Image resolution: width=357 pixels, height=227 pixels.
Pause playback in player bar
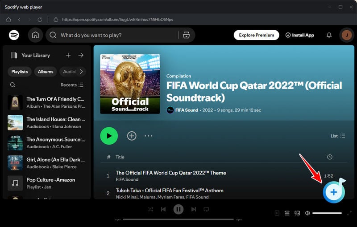(178, 209)
